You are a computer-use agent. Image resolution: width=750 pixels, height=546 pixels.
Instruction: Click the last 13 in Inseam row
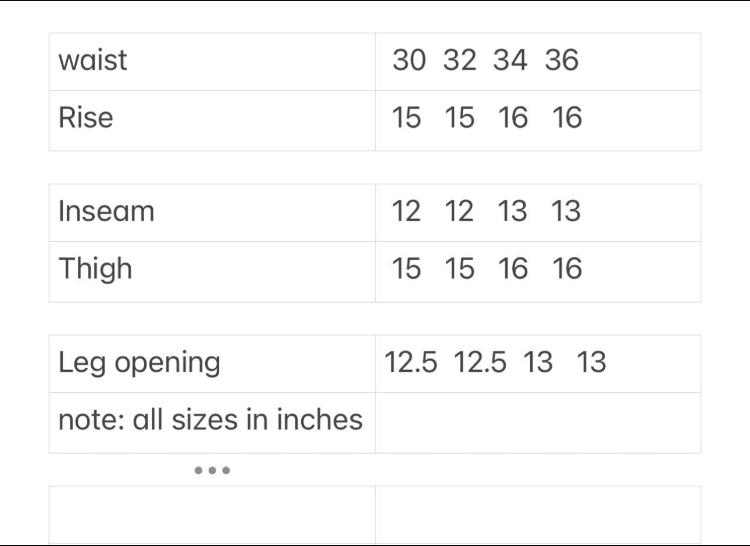pyautogui.click(x=566, y=211)
